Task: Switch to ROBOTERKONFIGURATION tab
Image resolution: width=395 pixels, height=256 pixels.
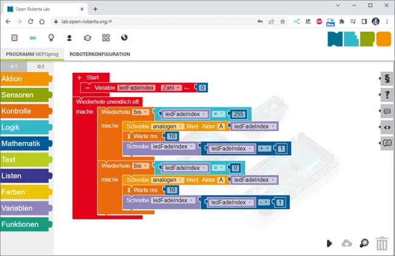Action: pyautogui.click(x=100, y=54)
